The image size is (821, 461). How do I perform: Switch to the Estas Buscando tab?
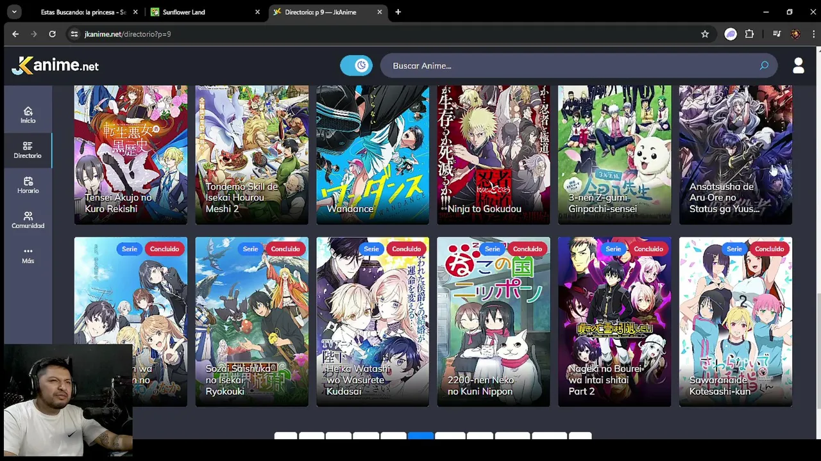point(83,12)
